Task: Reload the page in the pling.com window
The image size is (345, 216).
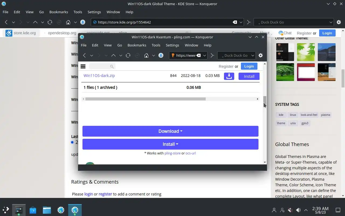Action: tap(128, 55)
